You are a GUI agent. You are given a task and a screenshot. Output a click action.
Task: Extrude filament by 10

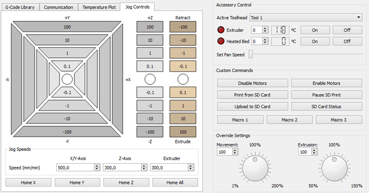click(x=183, y=119)
